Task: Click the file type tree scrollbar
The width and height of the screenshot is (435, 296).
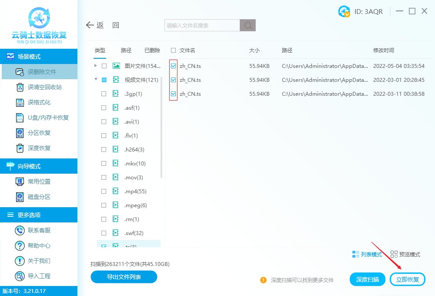Action: point(161,128)
